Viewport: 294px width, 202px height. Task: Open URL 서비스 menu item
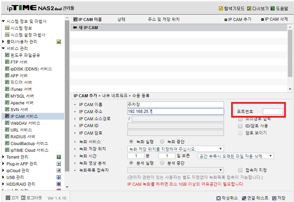pos(21,130)
